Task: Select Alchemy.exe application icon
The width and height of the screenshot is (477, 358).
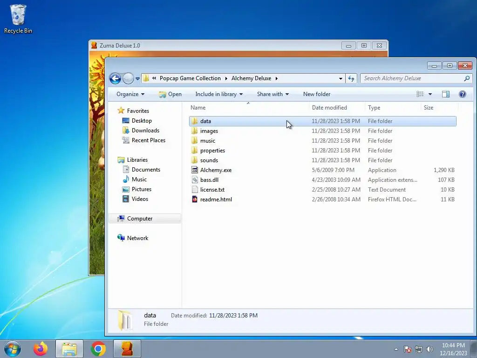Action: pyautogui.click(x=195, y=170)
